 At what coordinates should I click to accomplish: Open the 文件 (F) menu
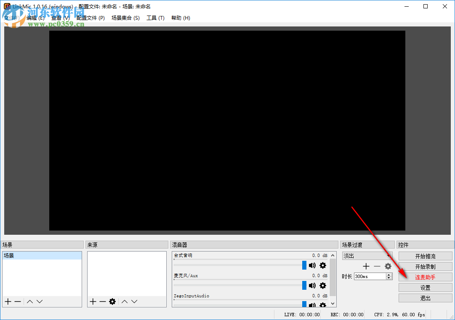click(x=12, y=18)
